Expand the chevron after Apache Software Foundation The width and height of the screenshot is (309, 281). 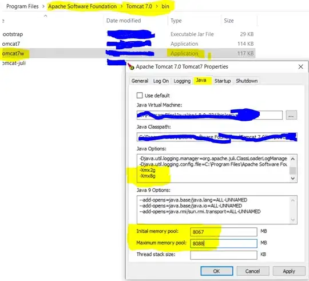point(121,6)
